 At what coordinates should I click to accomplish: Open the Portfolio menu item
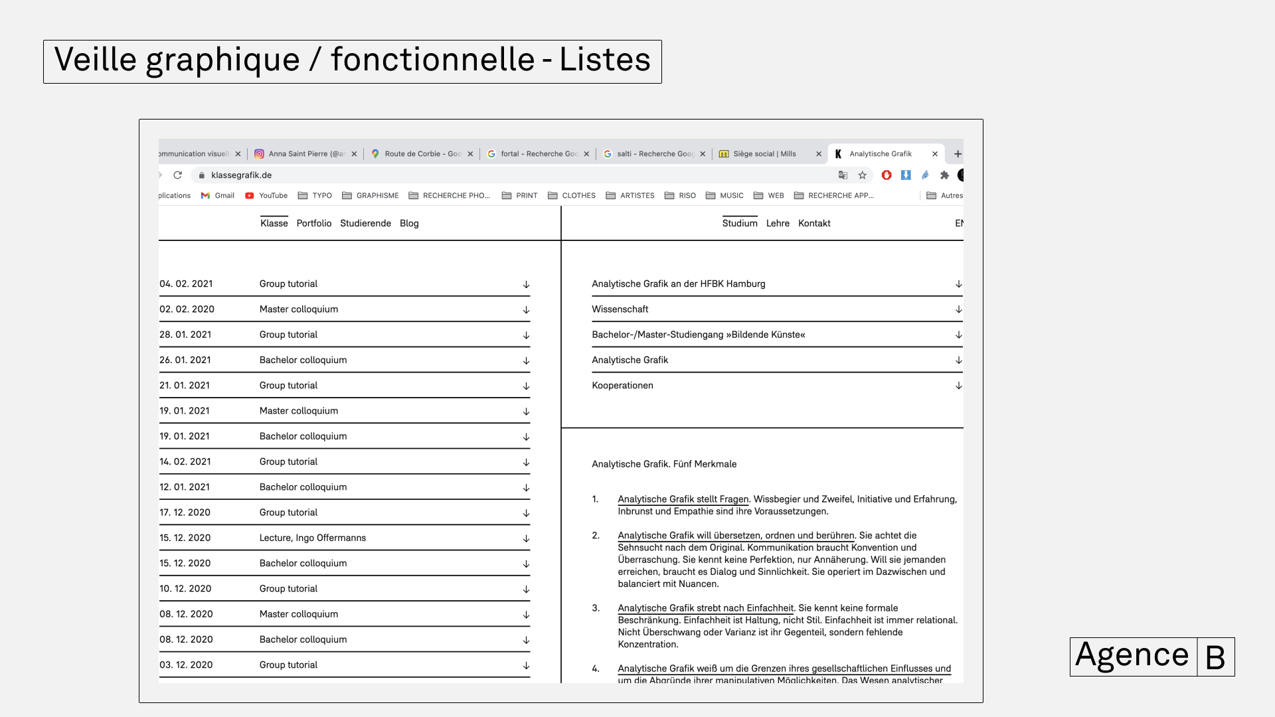click(x=313, y=224)
